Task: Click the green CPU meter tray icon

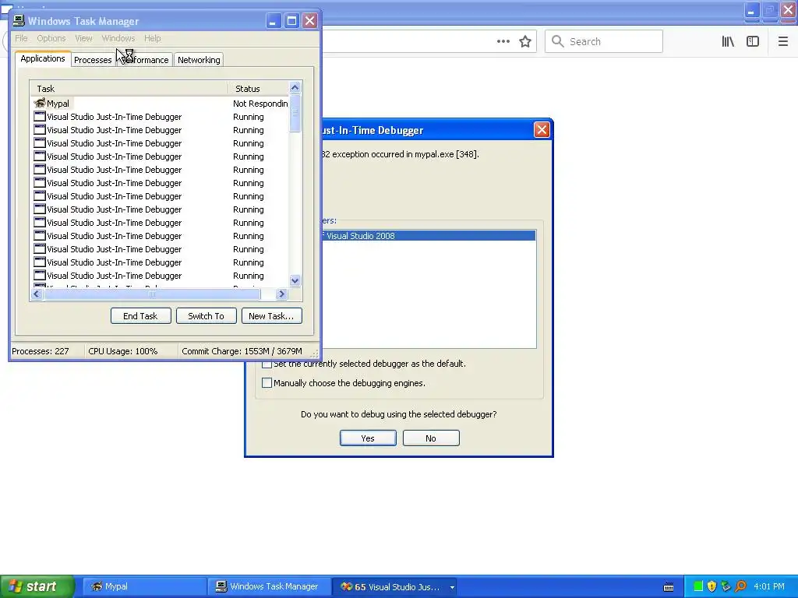Action: click(698, 586)
